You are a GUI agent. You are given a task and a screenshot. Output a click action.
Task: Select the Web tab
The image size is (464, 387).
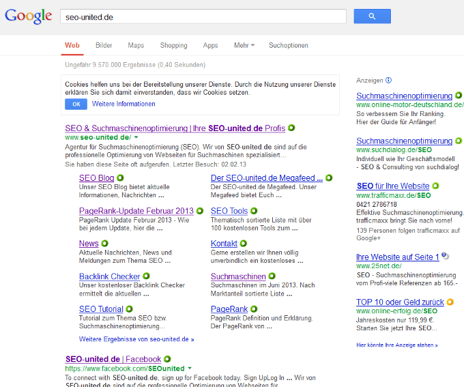point(72,45)
